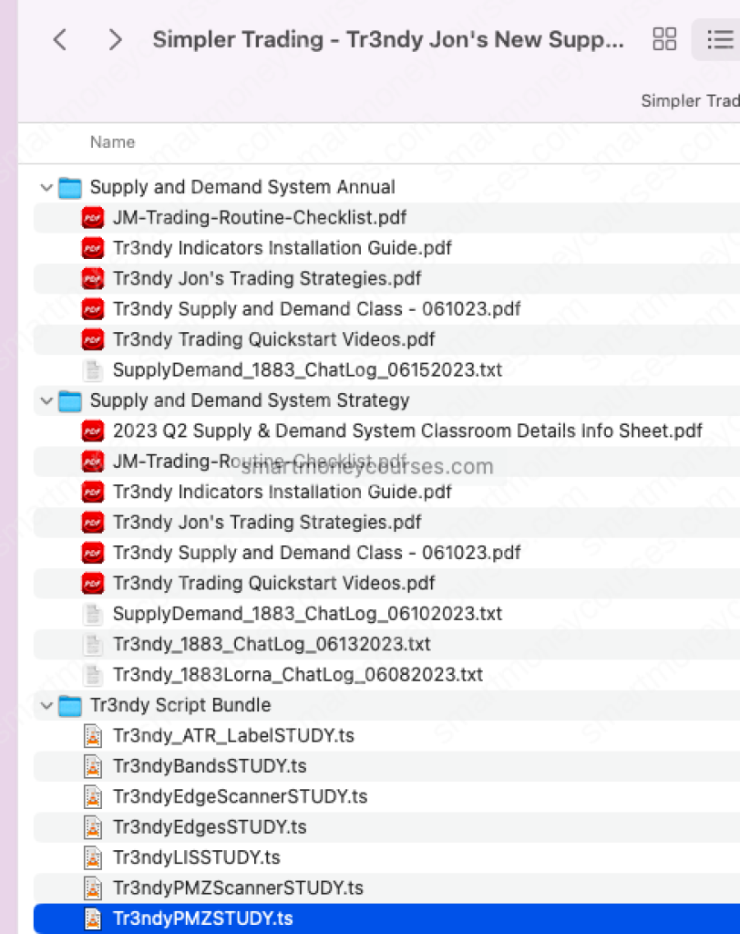
Task: Select Tr3ndy_1883Lorna_ChatLog_06082023.txt
Action: point(297,675)
